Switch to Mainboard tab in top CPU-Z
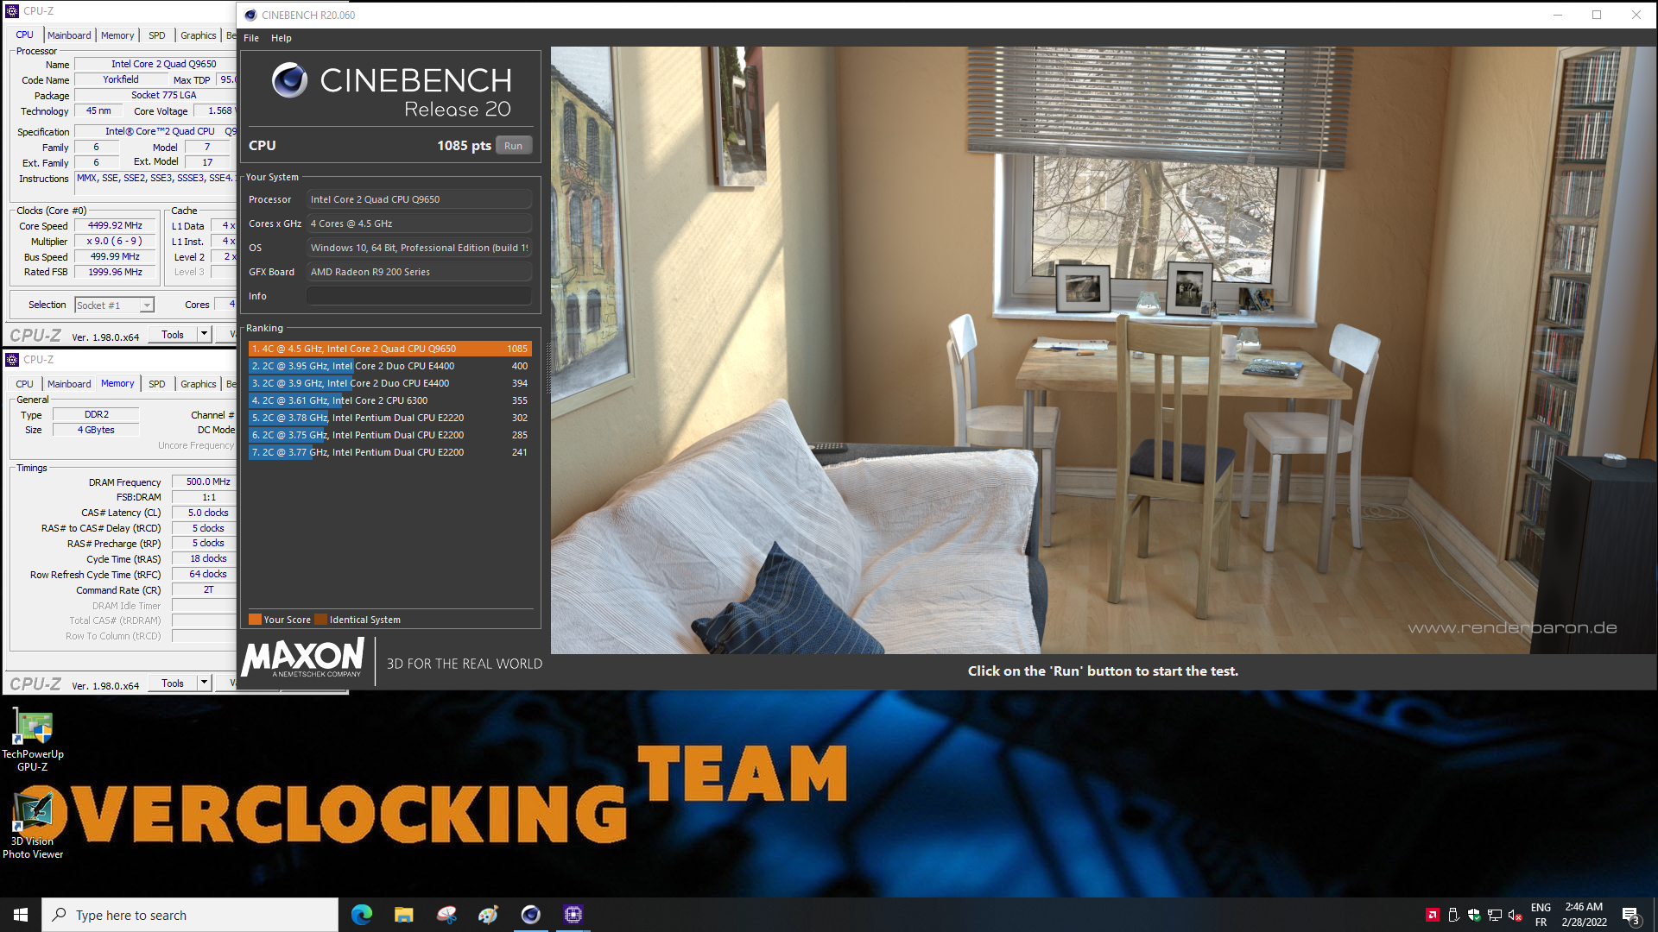 point(69,35)
